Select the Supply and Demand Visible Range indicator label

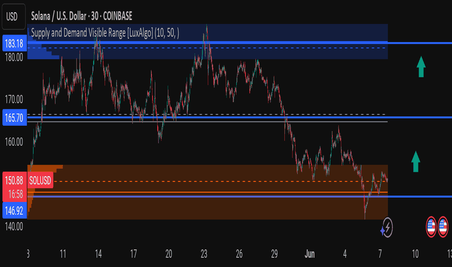105,33
